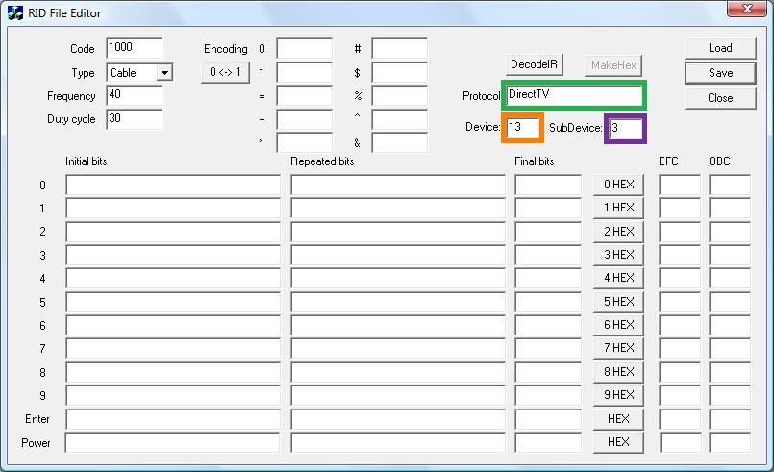This screenshot has height=472, width=774.
Task: Save the RID file with Save button
Action: point(720,73)
